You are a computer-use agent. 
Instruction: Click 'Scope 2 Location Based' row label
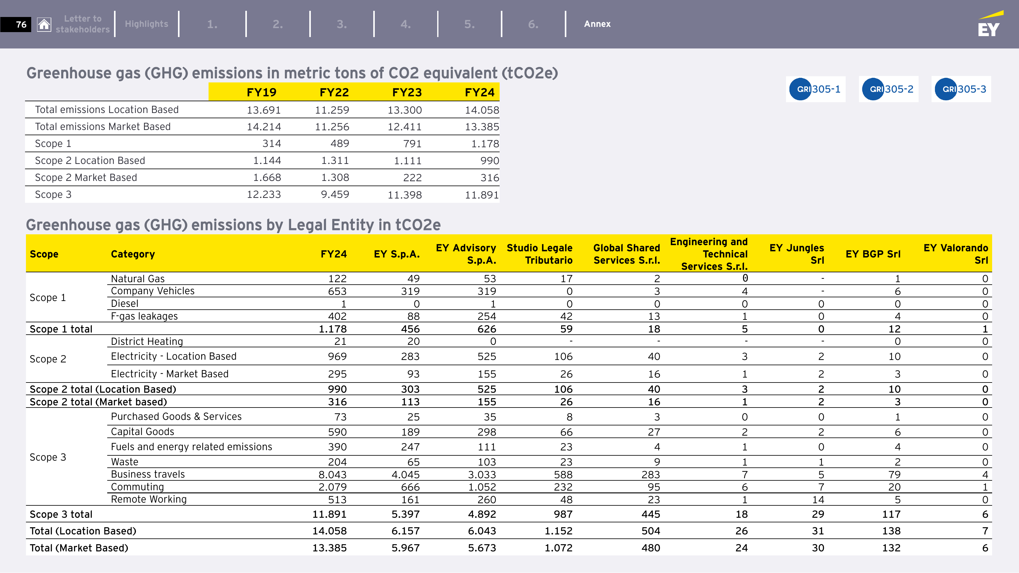pos(90,161)
